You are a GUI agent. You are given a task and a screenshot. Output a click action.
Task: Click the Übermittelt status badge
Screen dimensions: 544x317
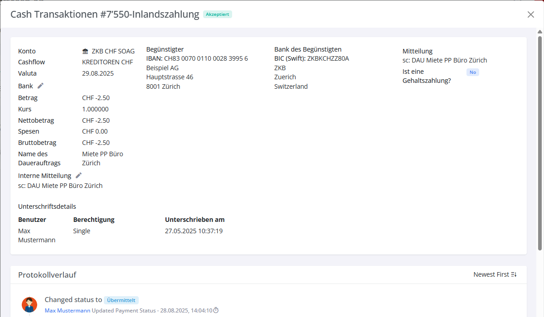121,300
